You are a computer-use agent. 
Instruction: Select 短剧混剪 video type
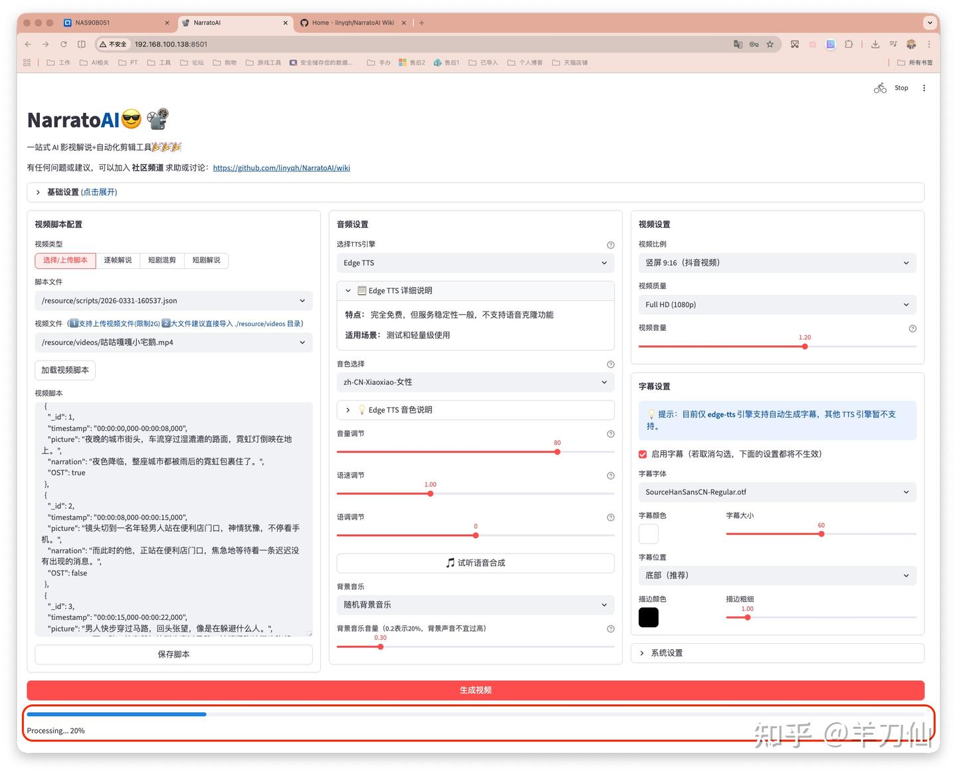click(x=161, y=260)
